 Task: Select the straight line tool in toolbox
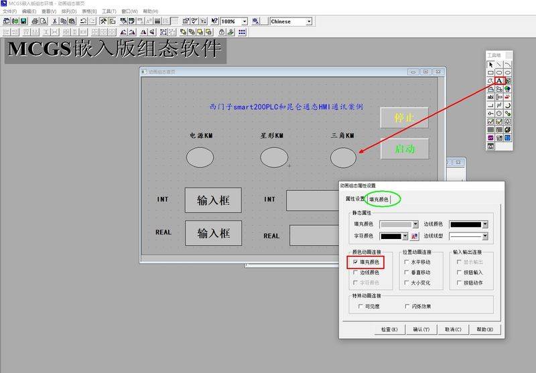[499, 64]
